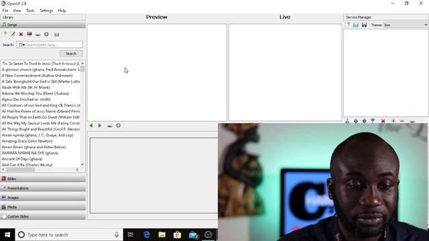Click the edit song pencil icon
The width and height of the screenshot is (429, 241).
[13, 34]
